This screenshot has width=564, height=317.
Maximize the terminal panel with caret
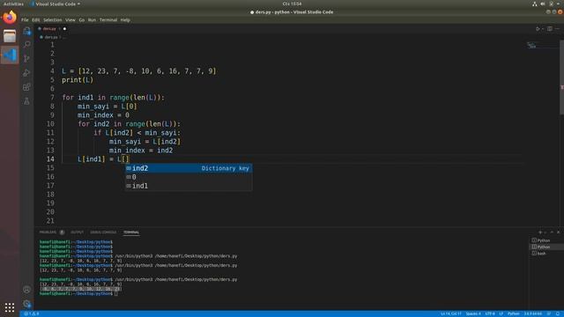tap(552, 232)
